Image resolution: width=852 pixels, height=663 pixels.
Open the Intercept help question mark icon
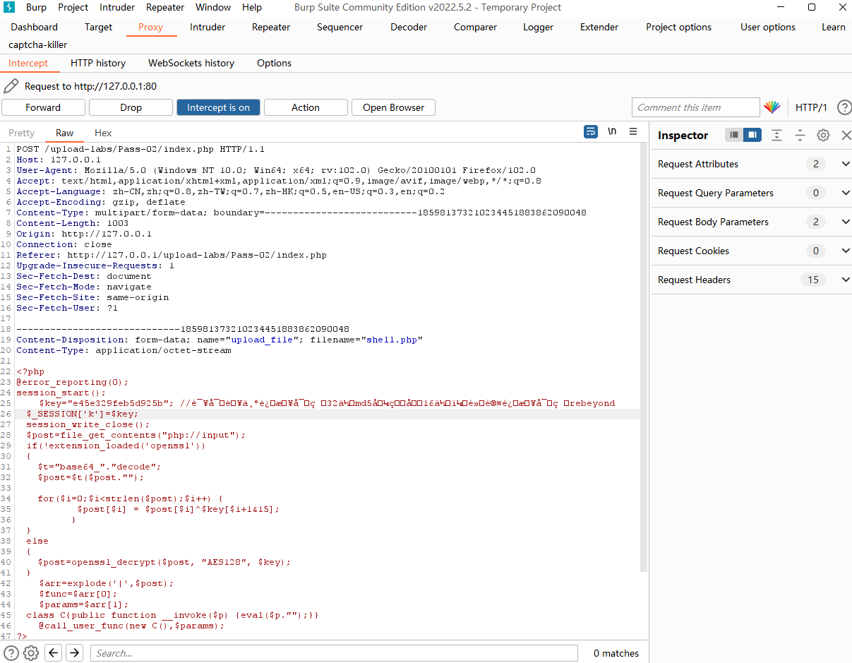point(844,107)
